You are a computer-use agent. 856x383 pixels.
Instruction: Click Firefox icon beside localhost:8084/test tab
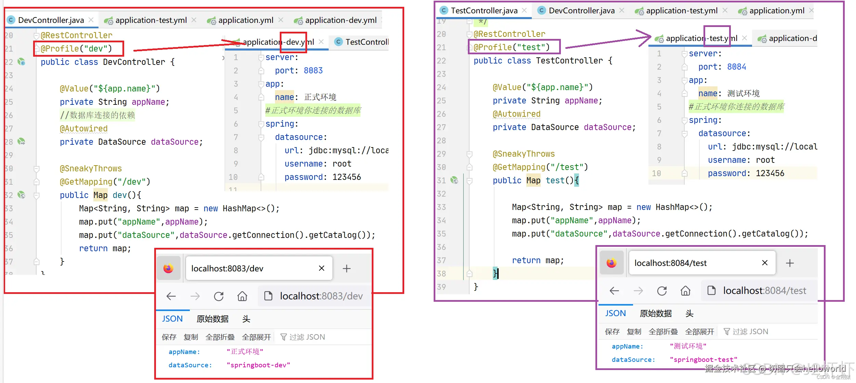[x=611, y=263]
